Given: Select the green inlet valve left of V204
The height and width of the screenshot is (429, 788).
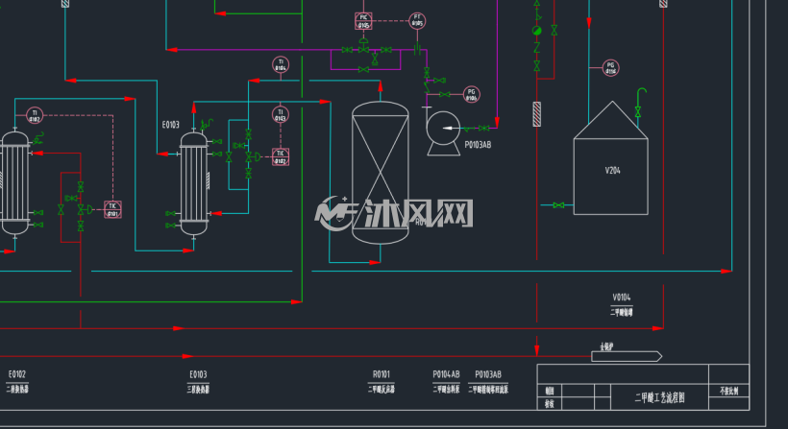Looking at the screenshot, I should click(558, 205).
